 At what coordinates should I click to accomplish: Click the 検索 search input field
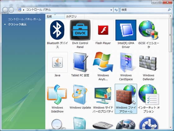[x=144, y=10]
